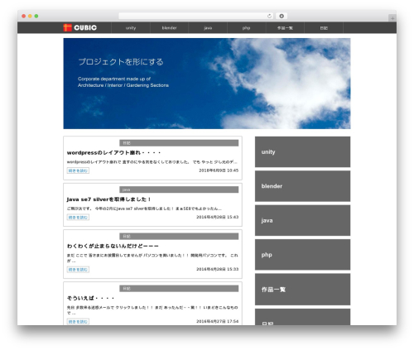Click the CUBIC logo in header
This screenshot has height=350, width=414.
[x=80, y=27]
